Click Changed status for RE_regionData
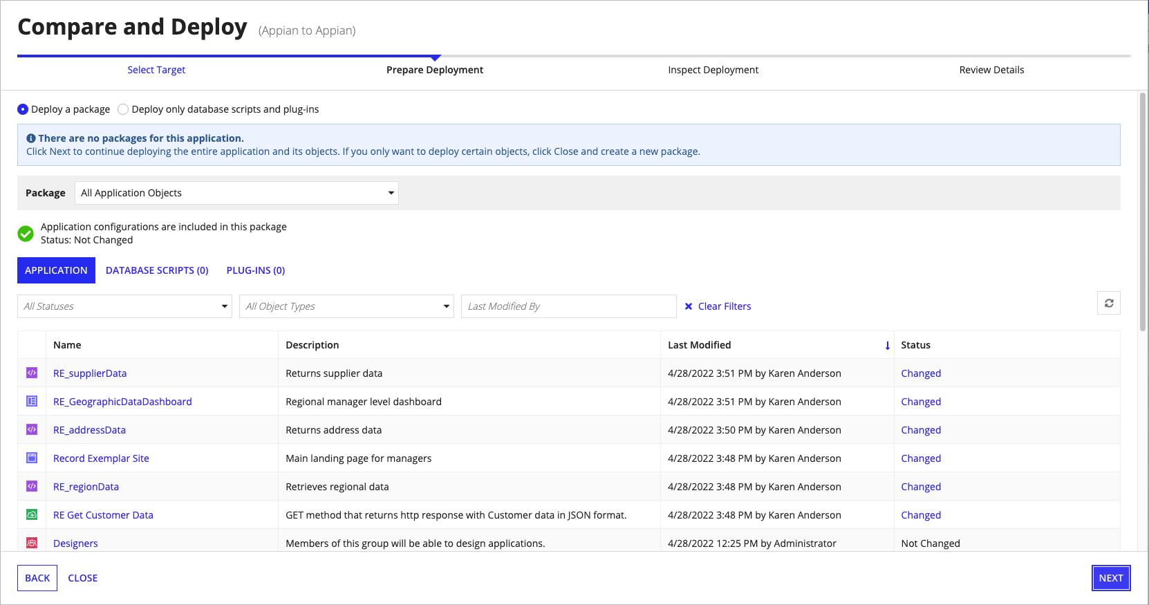The height and width of the screenshot is (605, 1149). [x=921, y=487]
